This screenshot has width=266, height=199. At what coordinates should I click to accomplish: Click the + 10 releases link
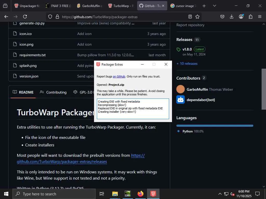coord(187,64)
